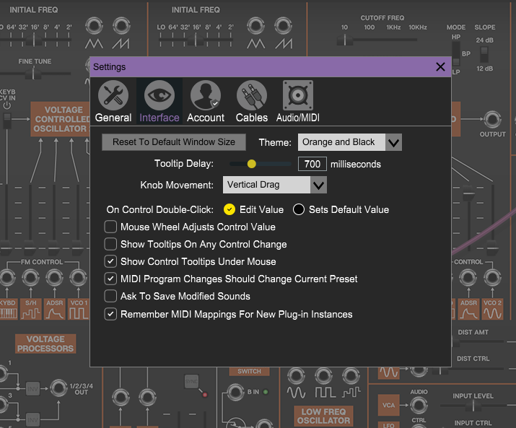Enable Ask To Save Modified Sounds

pos(110,296)
